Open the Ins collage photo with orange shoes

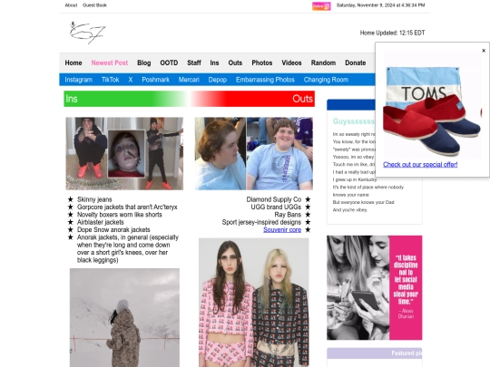[124, 153]
